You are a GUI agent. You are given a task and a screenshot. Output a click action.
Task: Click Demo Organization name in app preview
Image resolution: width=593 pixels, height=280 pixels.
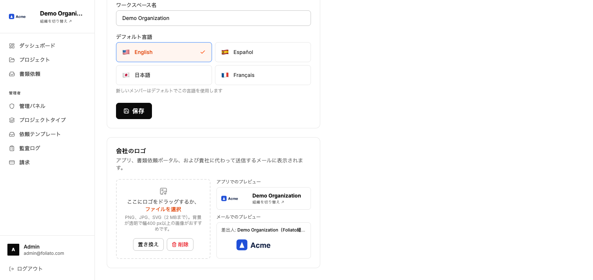(276, 196)
